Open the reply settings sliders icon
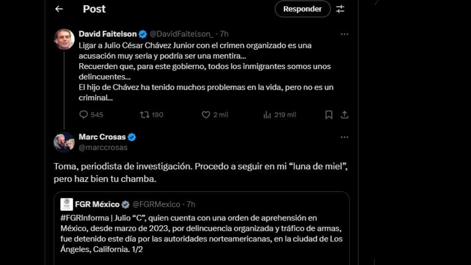 click(341, 9)
